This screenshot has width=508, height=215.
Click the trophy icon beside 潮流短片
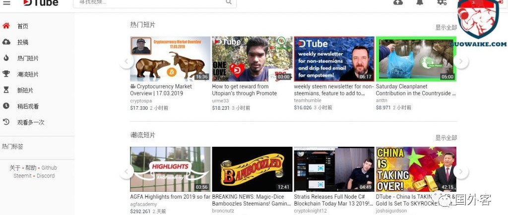pyautogui.click(x=6, y=74)
